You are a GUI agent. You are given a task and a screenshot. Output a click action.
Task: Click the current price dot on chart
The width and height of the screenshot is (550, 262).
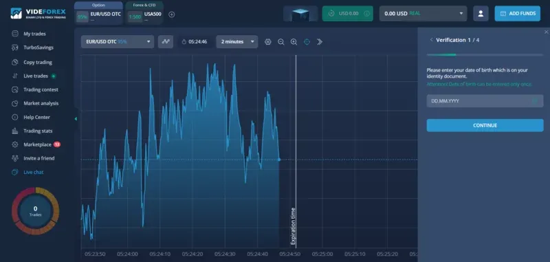[x=279, y=160]
